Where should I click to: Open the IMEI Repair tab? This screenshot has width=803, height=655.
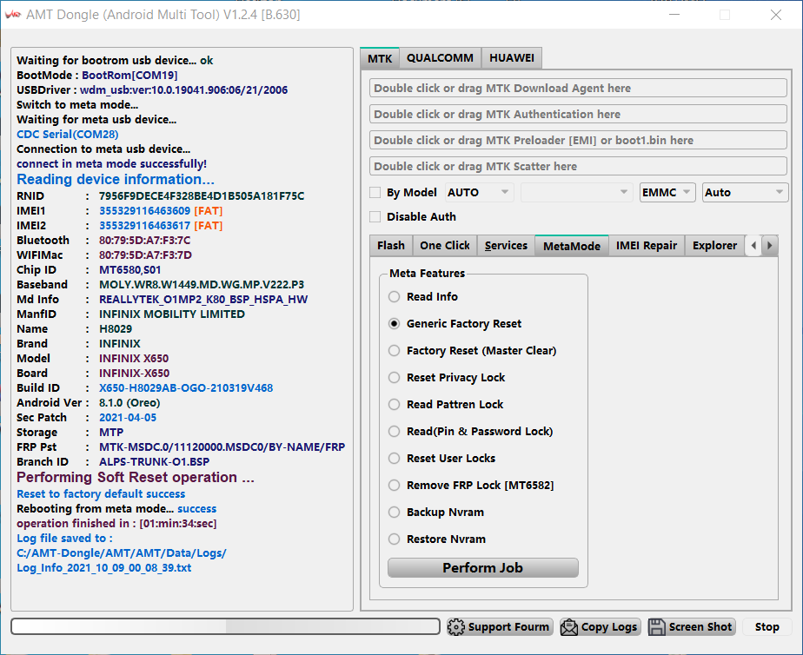tap(646, 246)
